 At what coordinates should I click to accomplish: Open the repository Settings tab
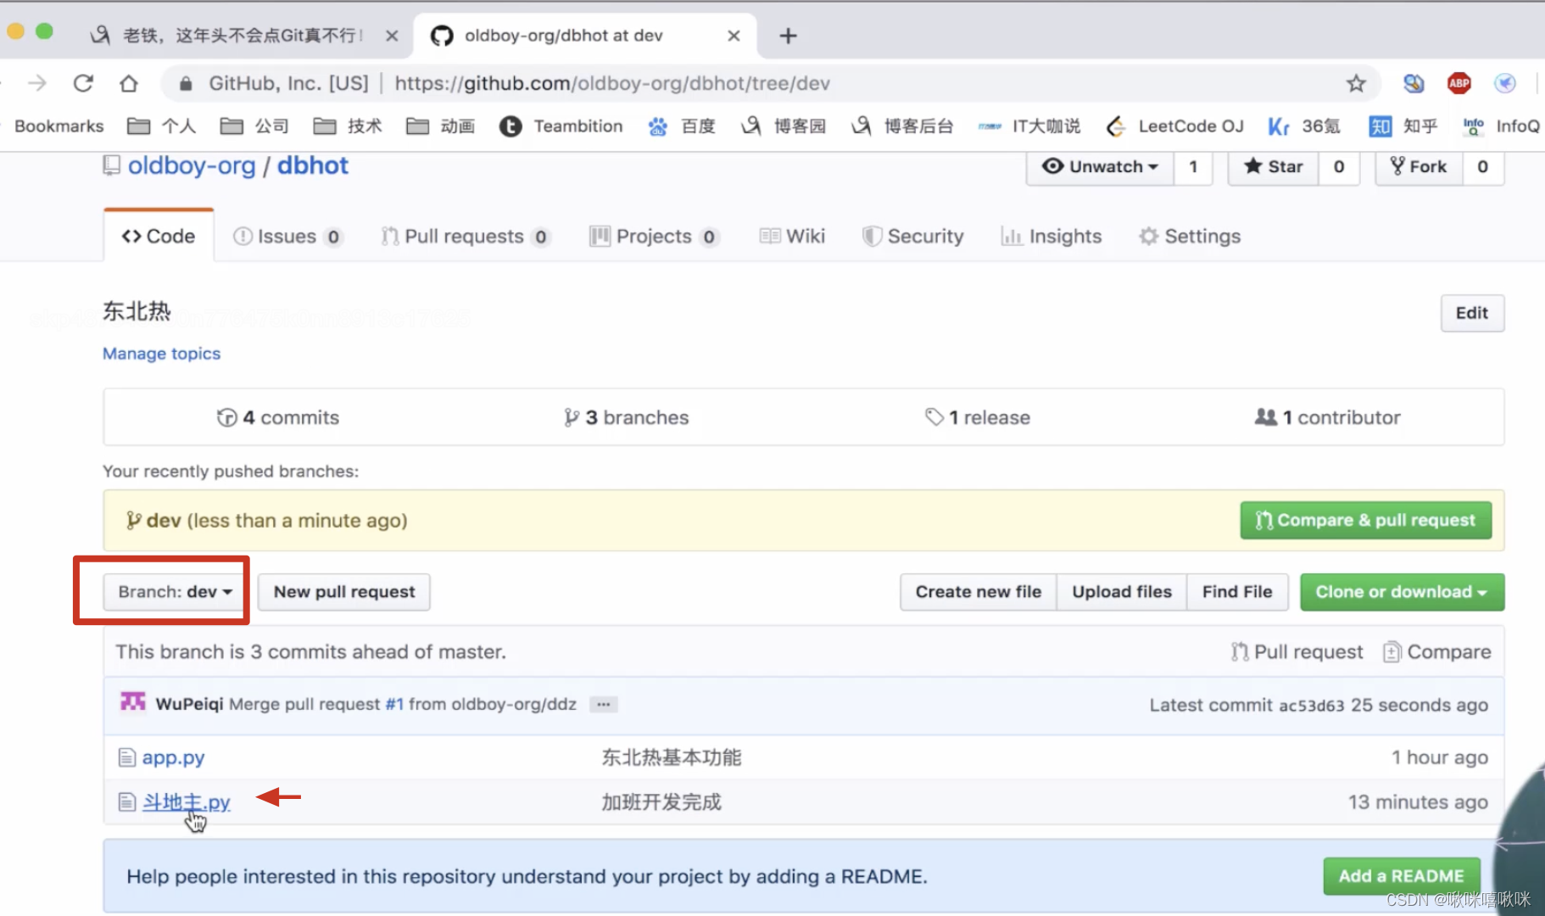(1190, 236)
